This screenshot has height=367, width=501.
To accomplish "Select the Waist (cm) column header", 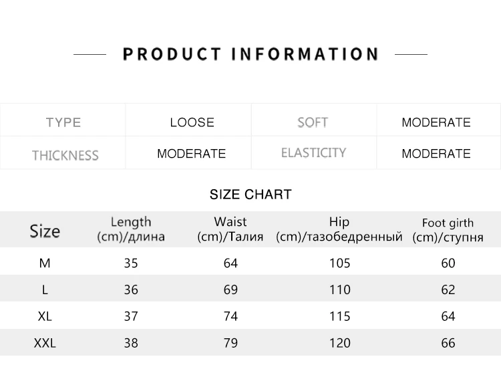I will click(230, 229).
